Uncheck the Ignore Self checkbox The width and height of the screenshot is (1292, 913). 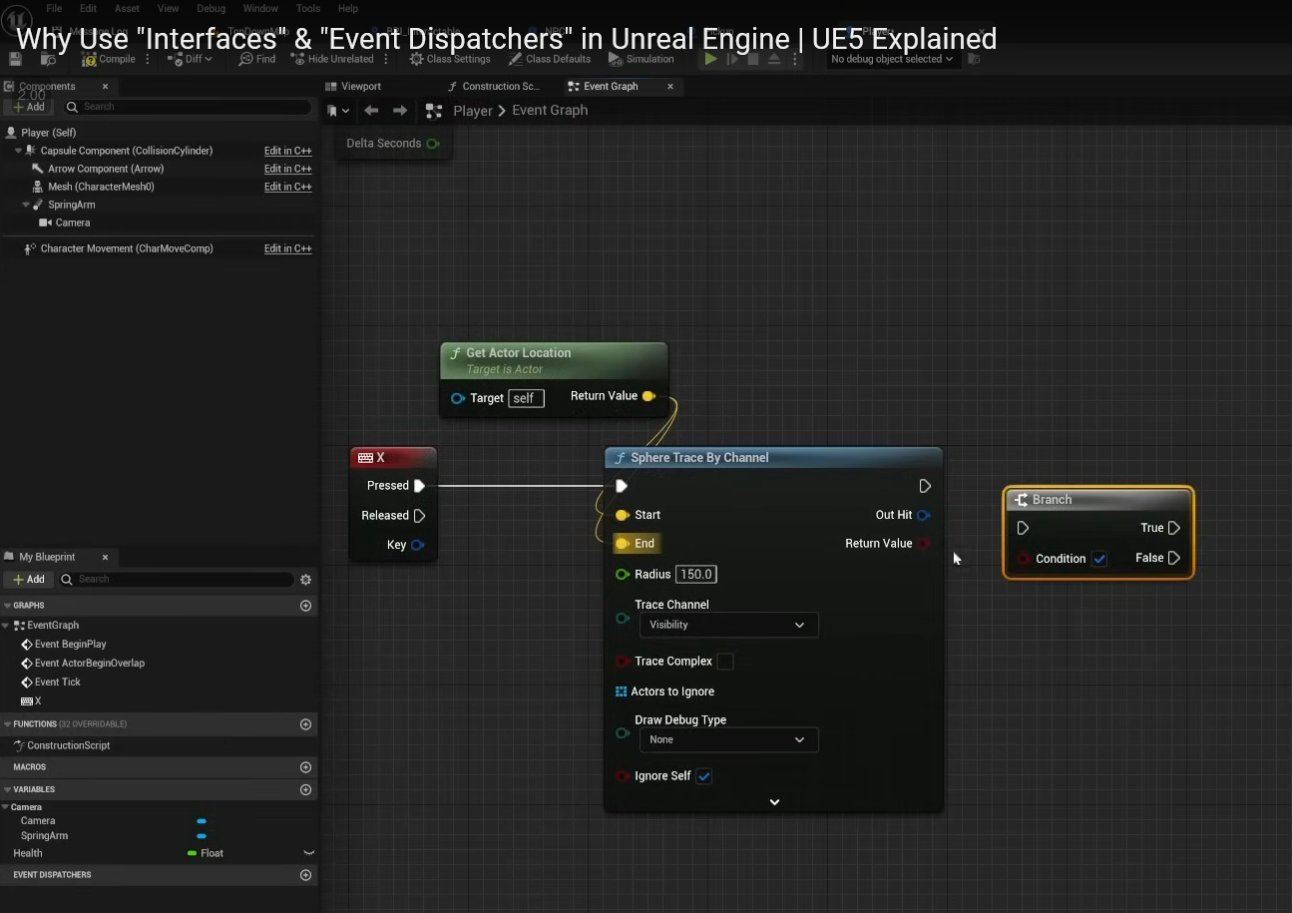[704, 776]
